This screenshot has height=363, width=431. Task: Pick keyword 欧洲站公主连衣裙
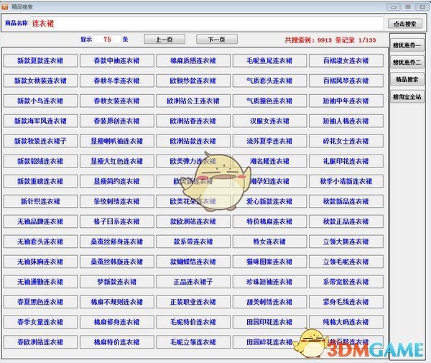193,101
